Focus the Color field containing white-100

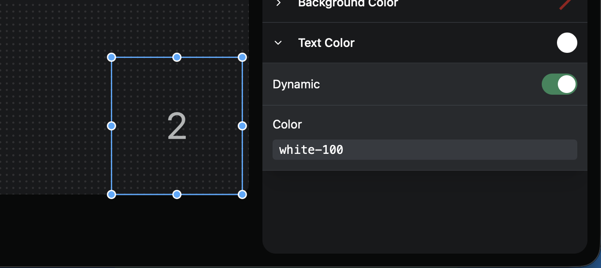pyautogui.click(x=425, y=150)
